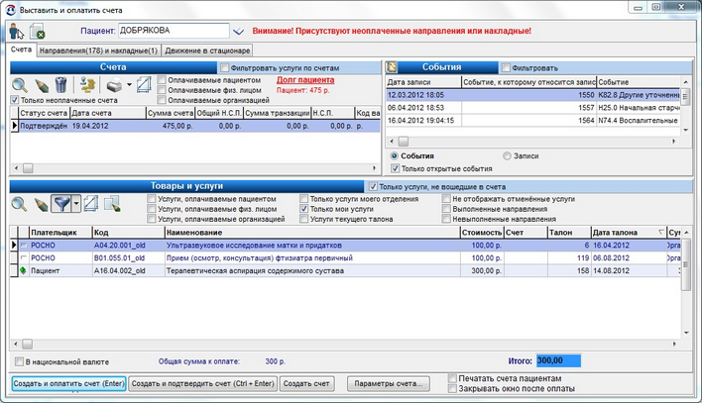The width and height of the screenshot is (702, 403).
Task: Uncheck Только мои услуги
Action: click(304, 209)
